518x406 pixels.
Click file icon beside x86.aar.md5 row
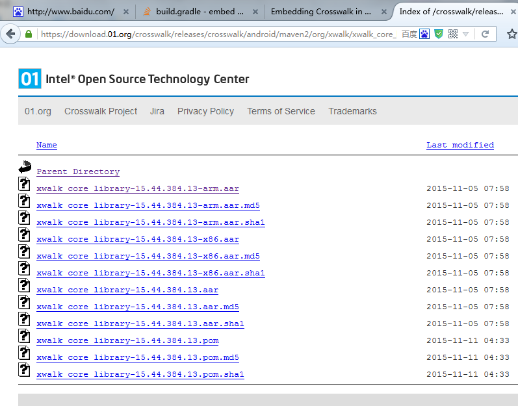pos(24,251)
